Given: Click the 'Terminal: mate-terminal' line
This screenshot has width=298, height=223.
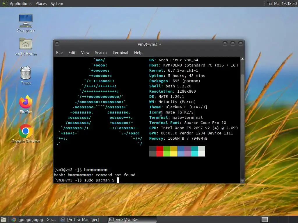Looking at the screenshot, I should coord(176,118).
